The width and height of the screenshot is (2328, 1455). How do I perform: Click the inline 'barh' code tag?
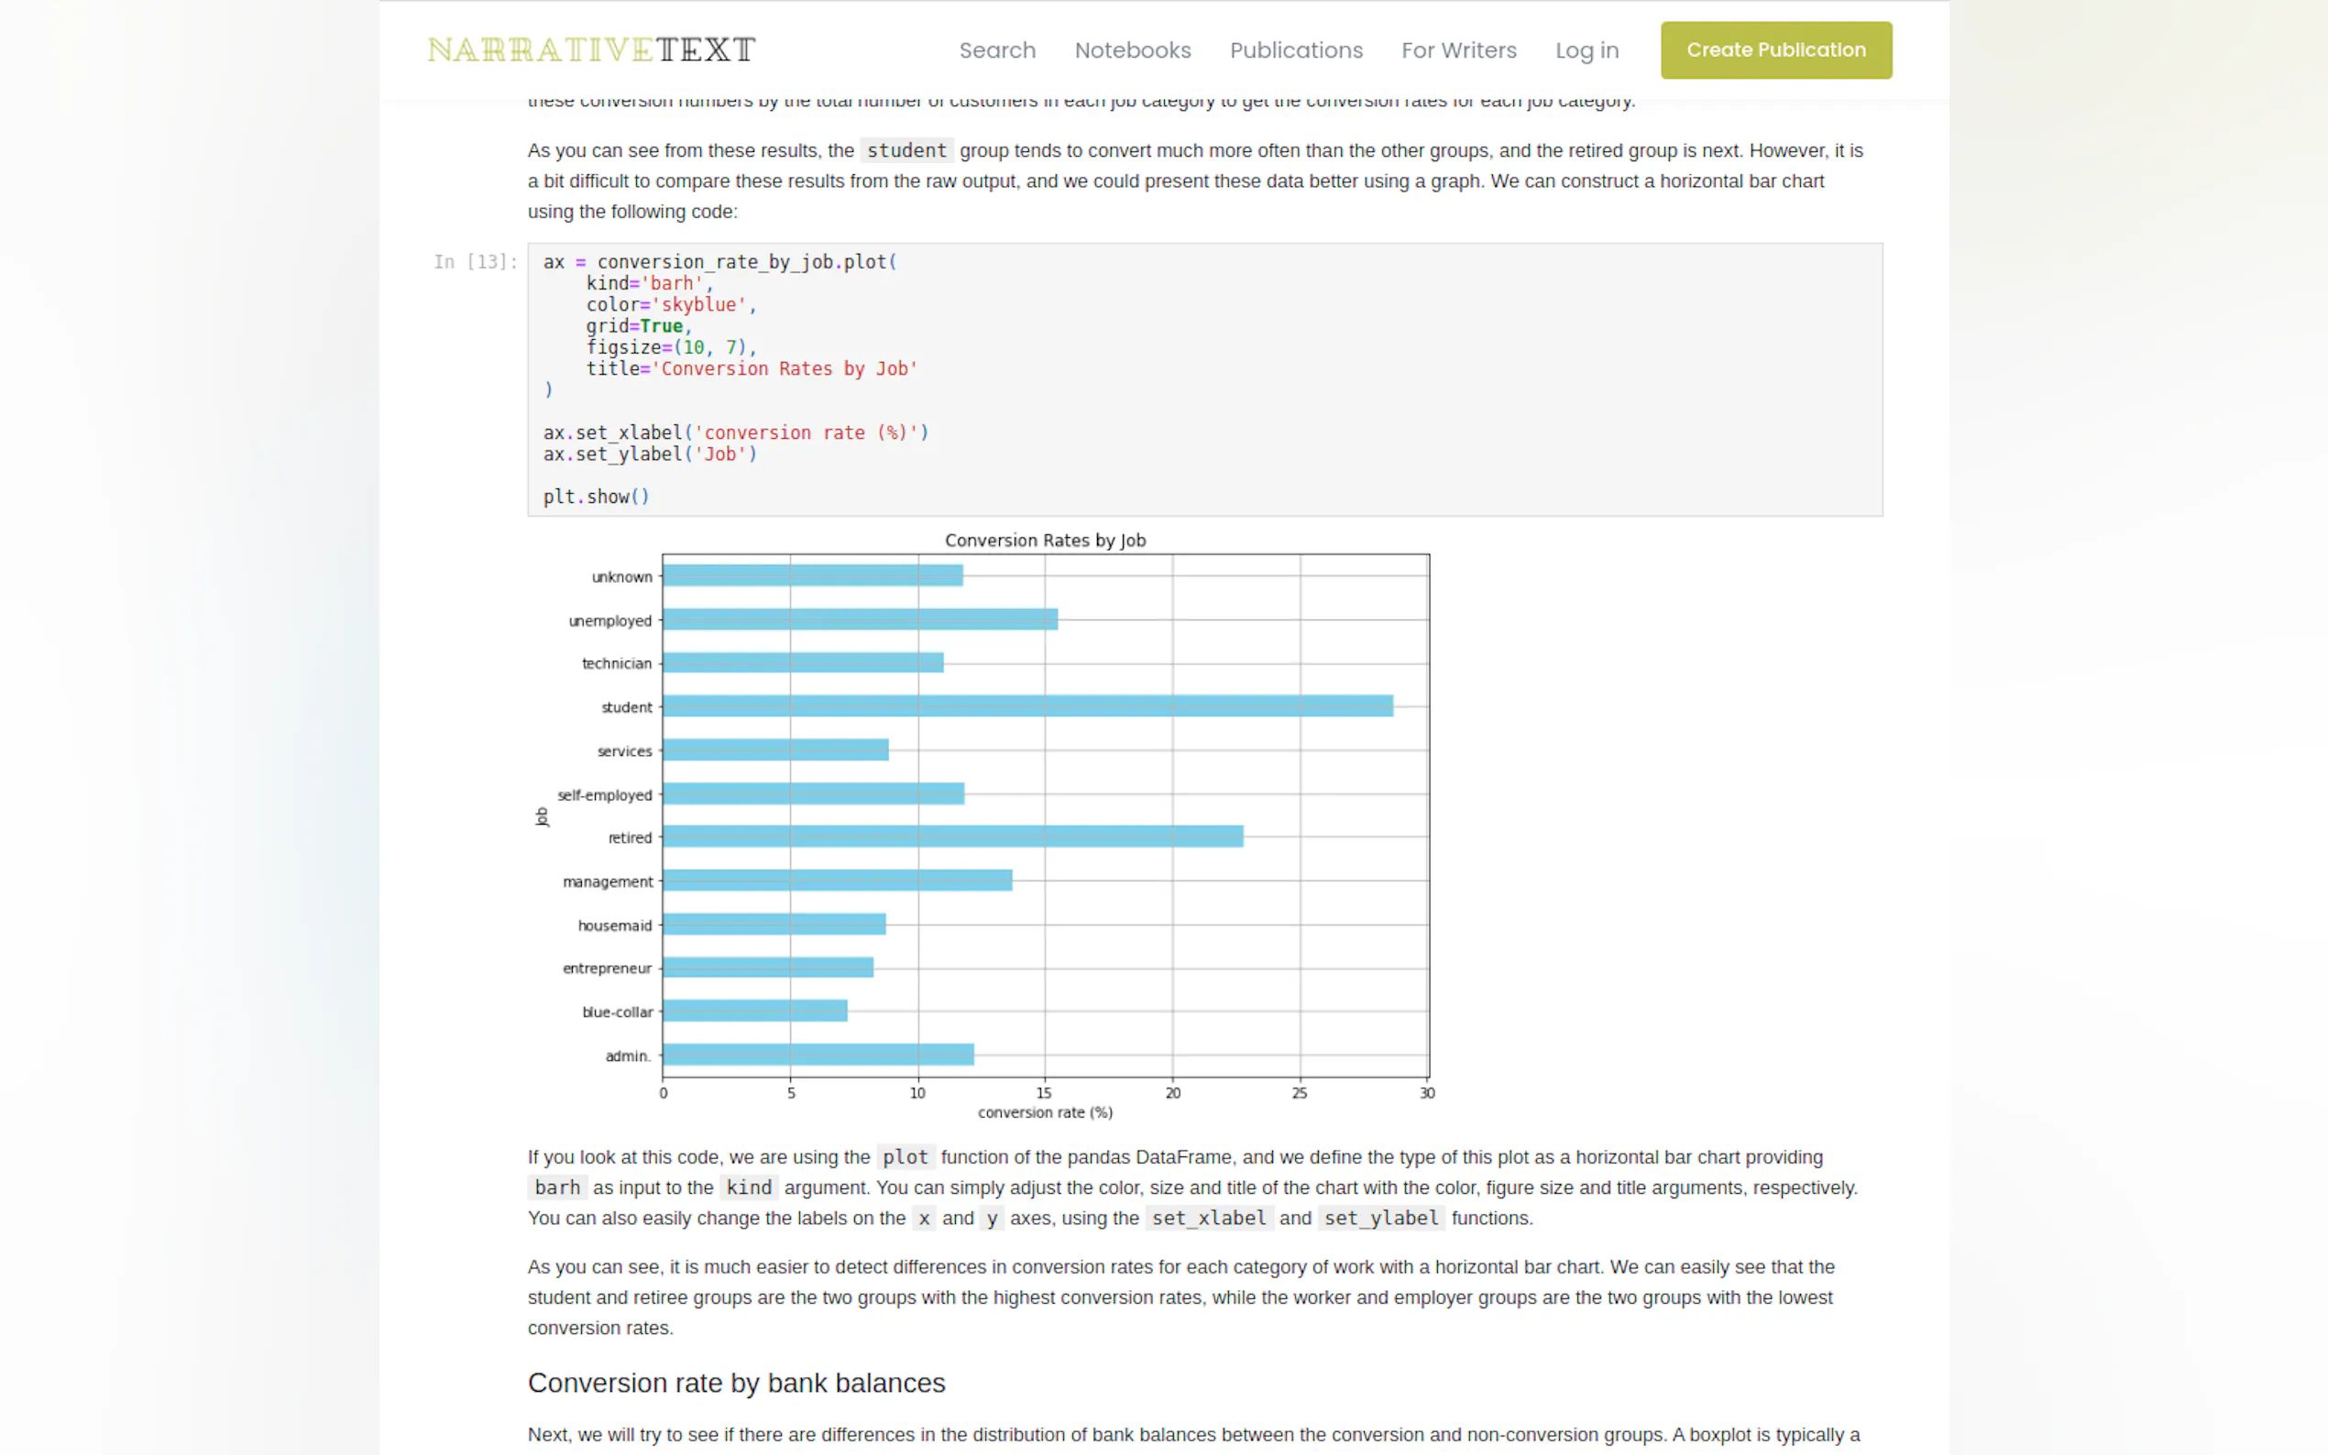point(557,1187)
